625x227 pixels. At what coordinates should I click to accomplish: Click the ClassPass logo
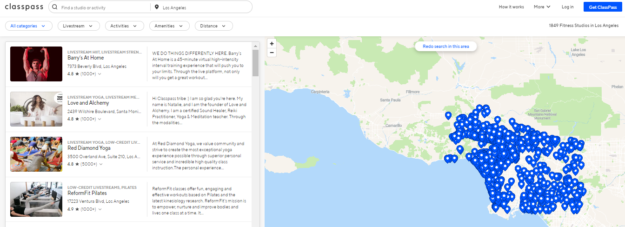[24, 7]
